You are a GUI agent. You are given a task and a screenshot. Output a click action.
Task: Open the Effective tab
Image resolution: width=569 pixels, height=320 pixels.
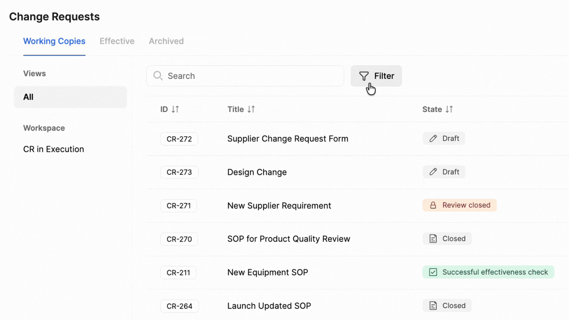[x=117, y=41]
